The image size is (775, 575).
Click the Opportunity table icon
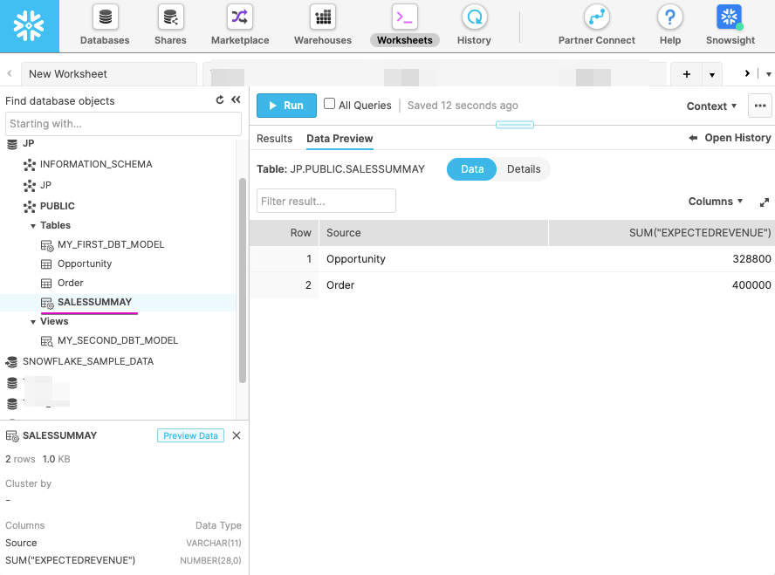[x=46, y=264]
